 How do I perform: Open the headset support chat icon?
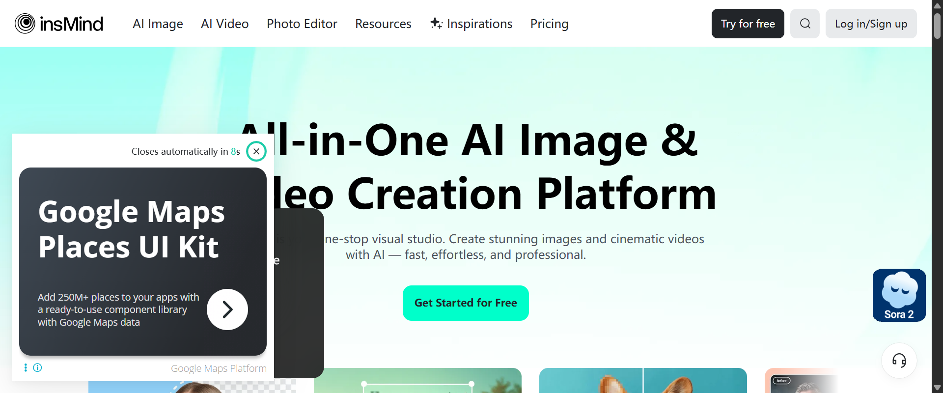click(x=899, y=361)
